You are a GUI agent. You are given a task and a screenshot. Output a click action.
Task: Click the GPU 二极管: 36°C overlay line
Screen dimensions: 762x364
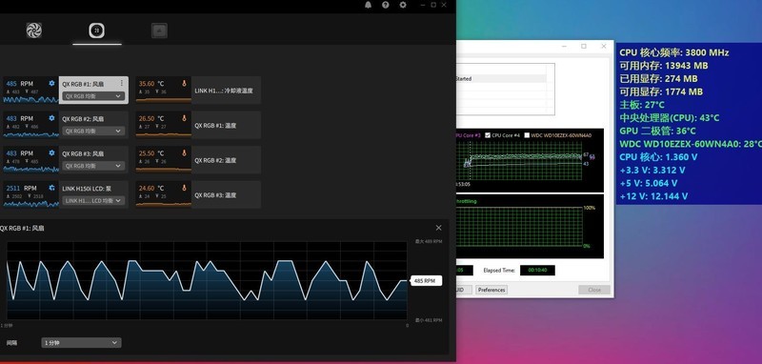pos(657,131)
